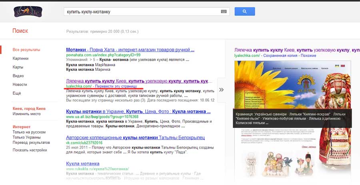Click www.ua.all.biz green URL text
This screenshot has height=185, width=360.
coord(102,117)
